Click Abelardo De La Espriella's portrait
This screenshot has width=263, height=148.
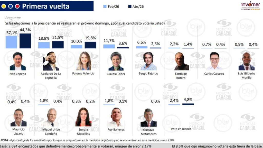tap(51, 61)
